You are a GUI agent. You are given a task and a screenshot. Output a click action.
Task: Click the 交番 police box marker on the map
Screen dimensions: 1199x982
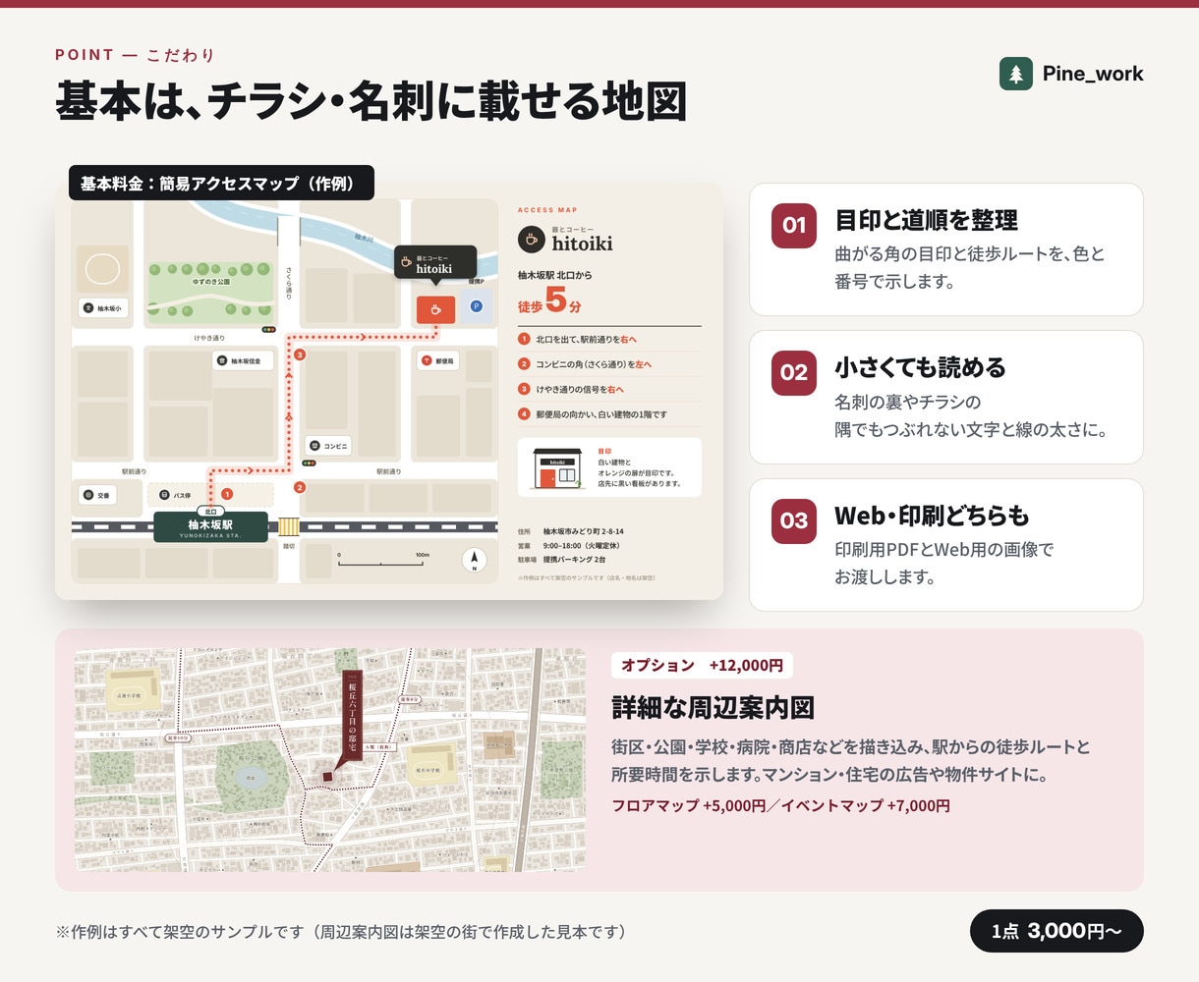[97, 496]
